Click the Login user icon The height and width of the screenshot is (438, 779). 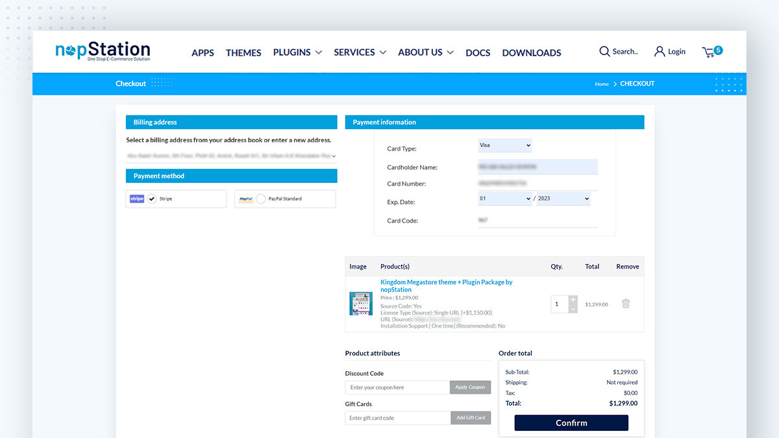coord(660,51)
